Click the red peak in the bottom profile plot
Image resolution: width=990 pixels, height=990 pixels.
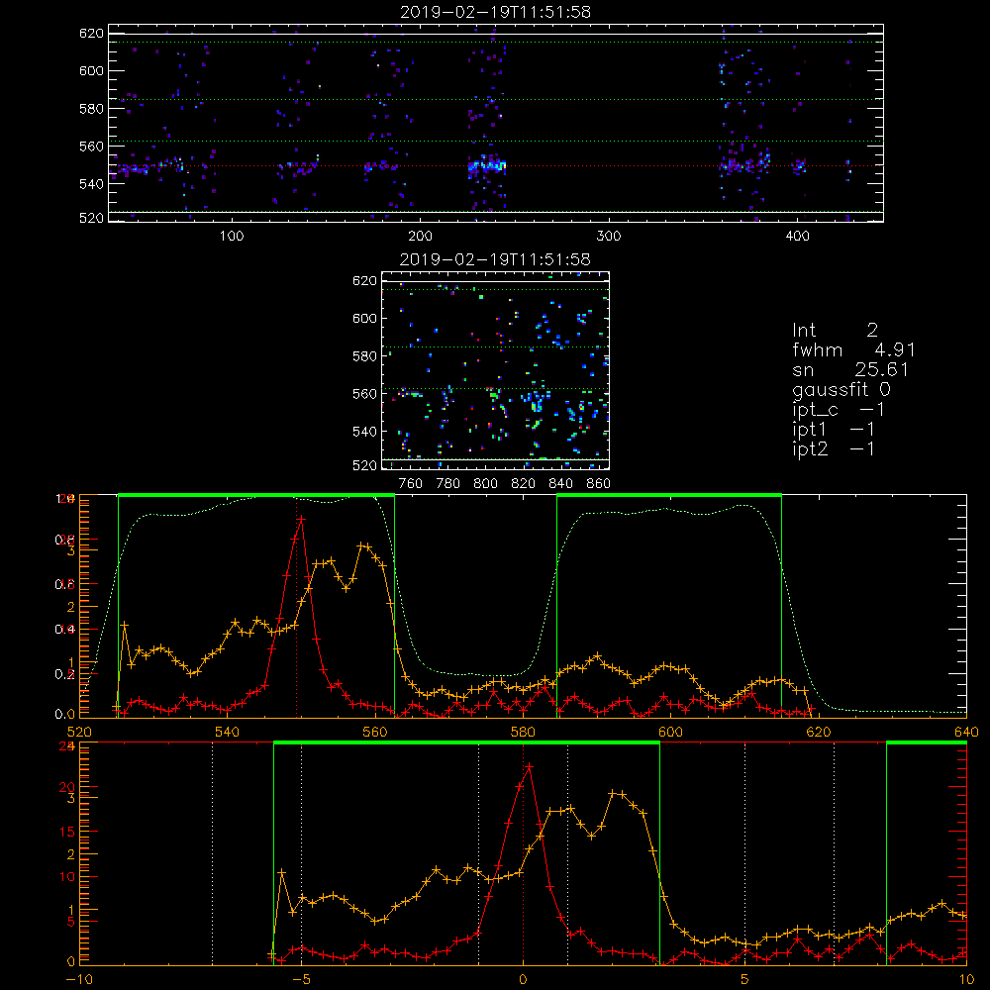coord(529,766)
